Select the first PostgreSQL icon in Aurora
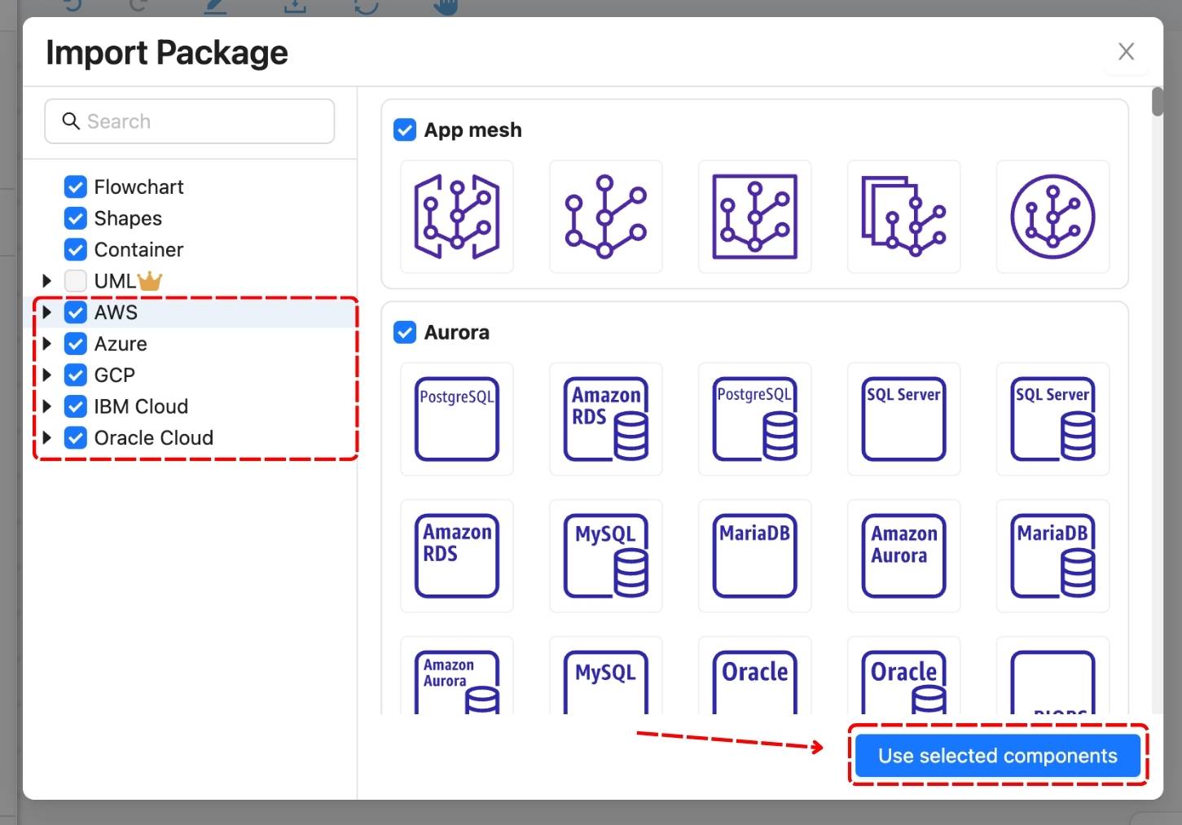Image resolution: width=1182 pixels, height=825 pixels. point(456,419)
